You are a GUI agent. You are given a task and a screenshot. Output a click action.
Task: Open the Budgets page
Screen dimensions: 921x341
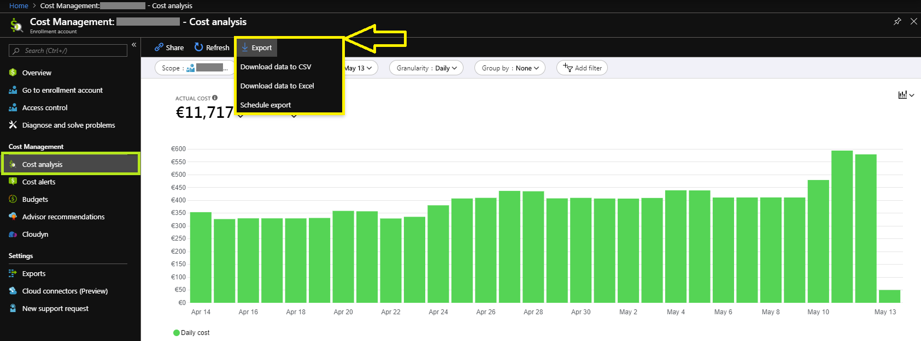pyautogui.click(x=35, y=199)
